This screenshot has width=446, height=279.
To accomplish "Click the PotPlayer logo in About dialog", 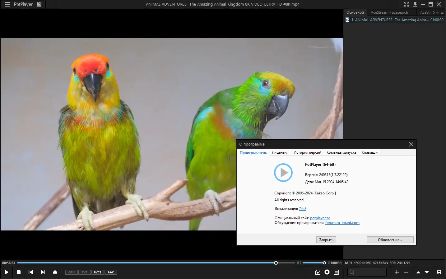I will 283,173.
